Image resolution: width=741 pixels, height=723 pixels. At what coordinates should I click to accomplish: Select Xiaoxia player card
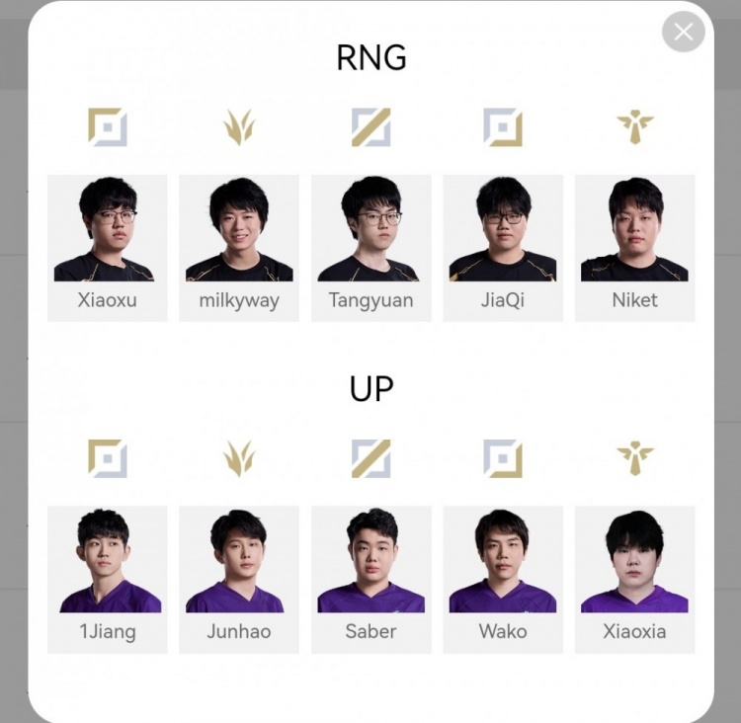(x=634, y=580)
